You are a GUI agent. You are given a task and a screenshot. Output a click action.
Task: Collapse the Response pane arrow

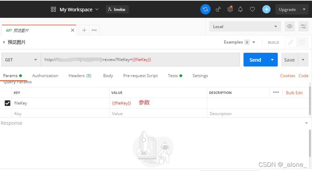pos(307,123)
